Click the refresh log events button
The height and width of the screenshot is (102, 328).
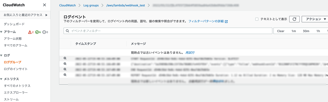(294, 19)
